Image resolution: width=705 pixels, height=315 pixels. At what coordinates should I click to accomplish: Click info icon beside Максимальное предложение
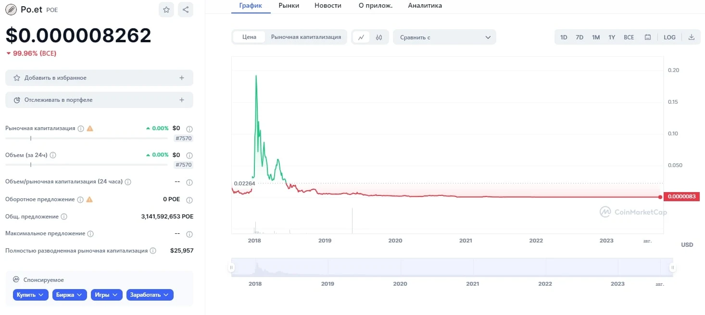click(90, 234)
